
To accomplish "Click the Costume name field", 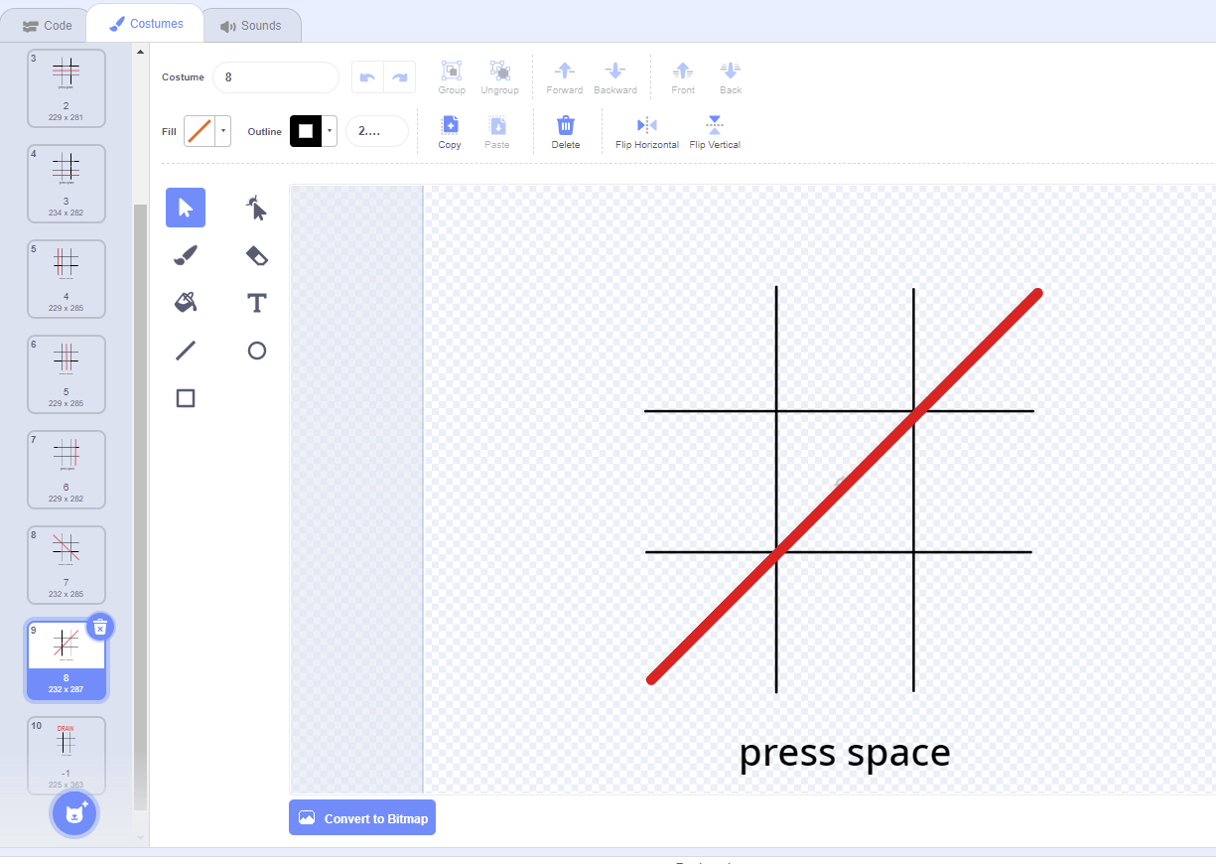I will [x=276, y=76].
